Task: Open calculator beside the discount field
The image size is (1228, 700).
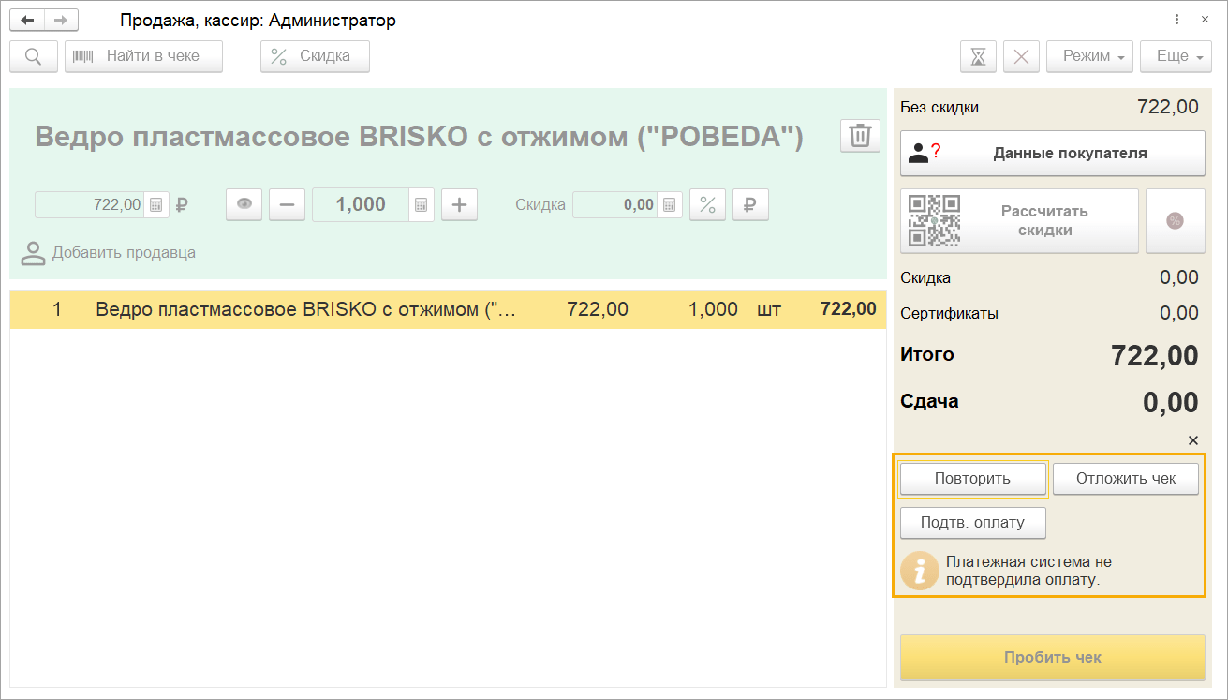Action: [x=669, y=204]
